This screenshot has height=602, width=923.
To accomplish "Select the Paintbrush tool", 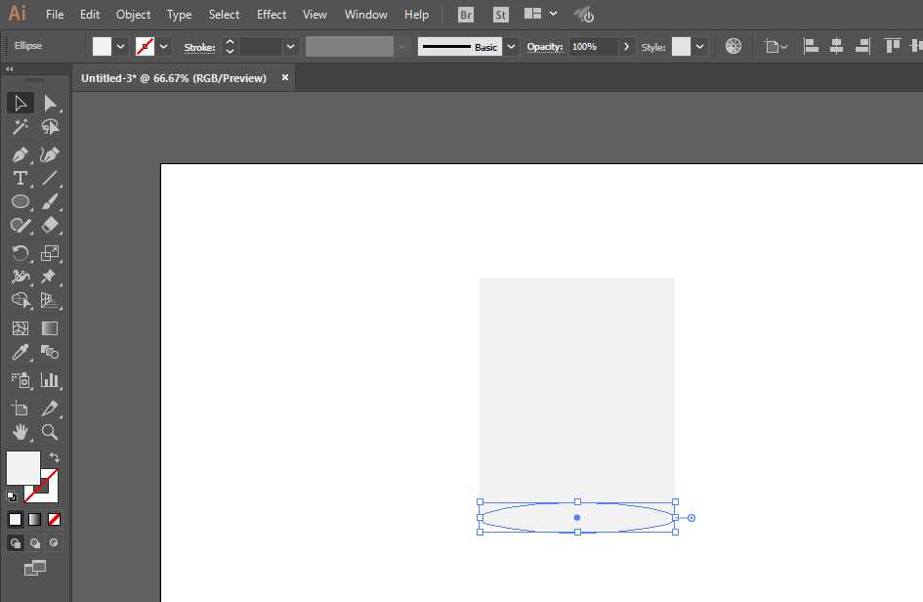I will [x=52, y=201].
